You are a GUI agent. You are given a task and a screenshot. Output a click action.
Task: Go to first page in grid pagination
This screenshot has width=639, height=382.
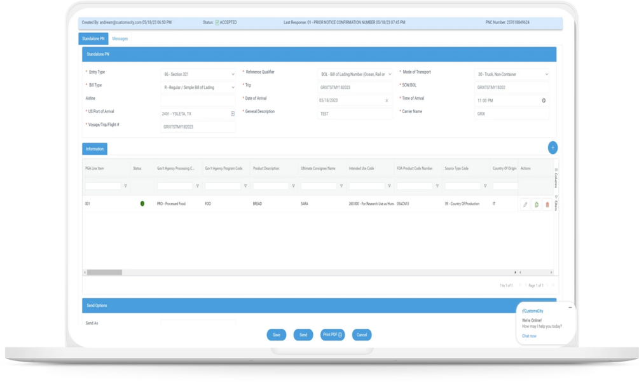(x=519, y=285)
